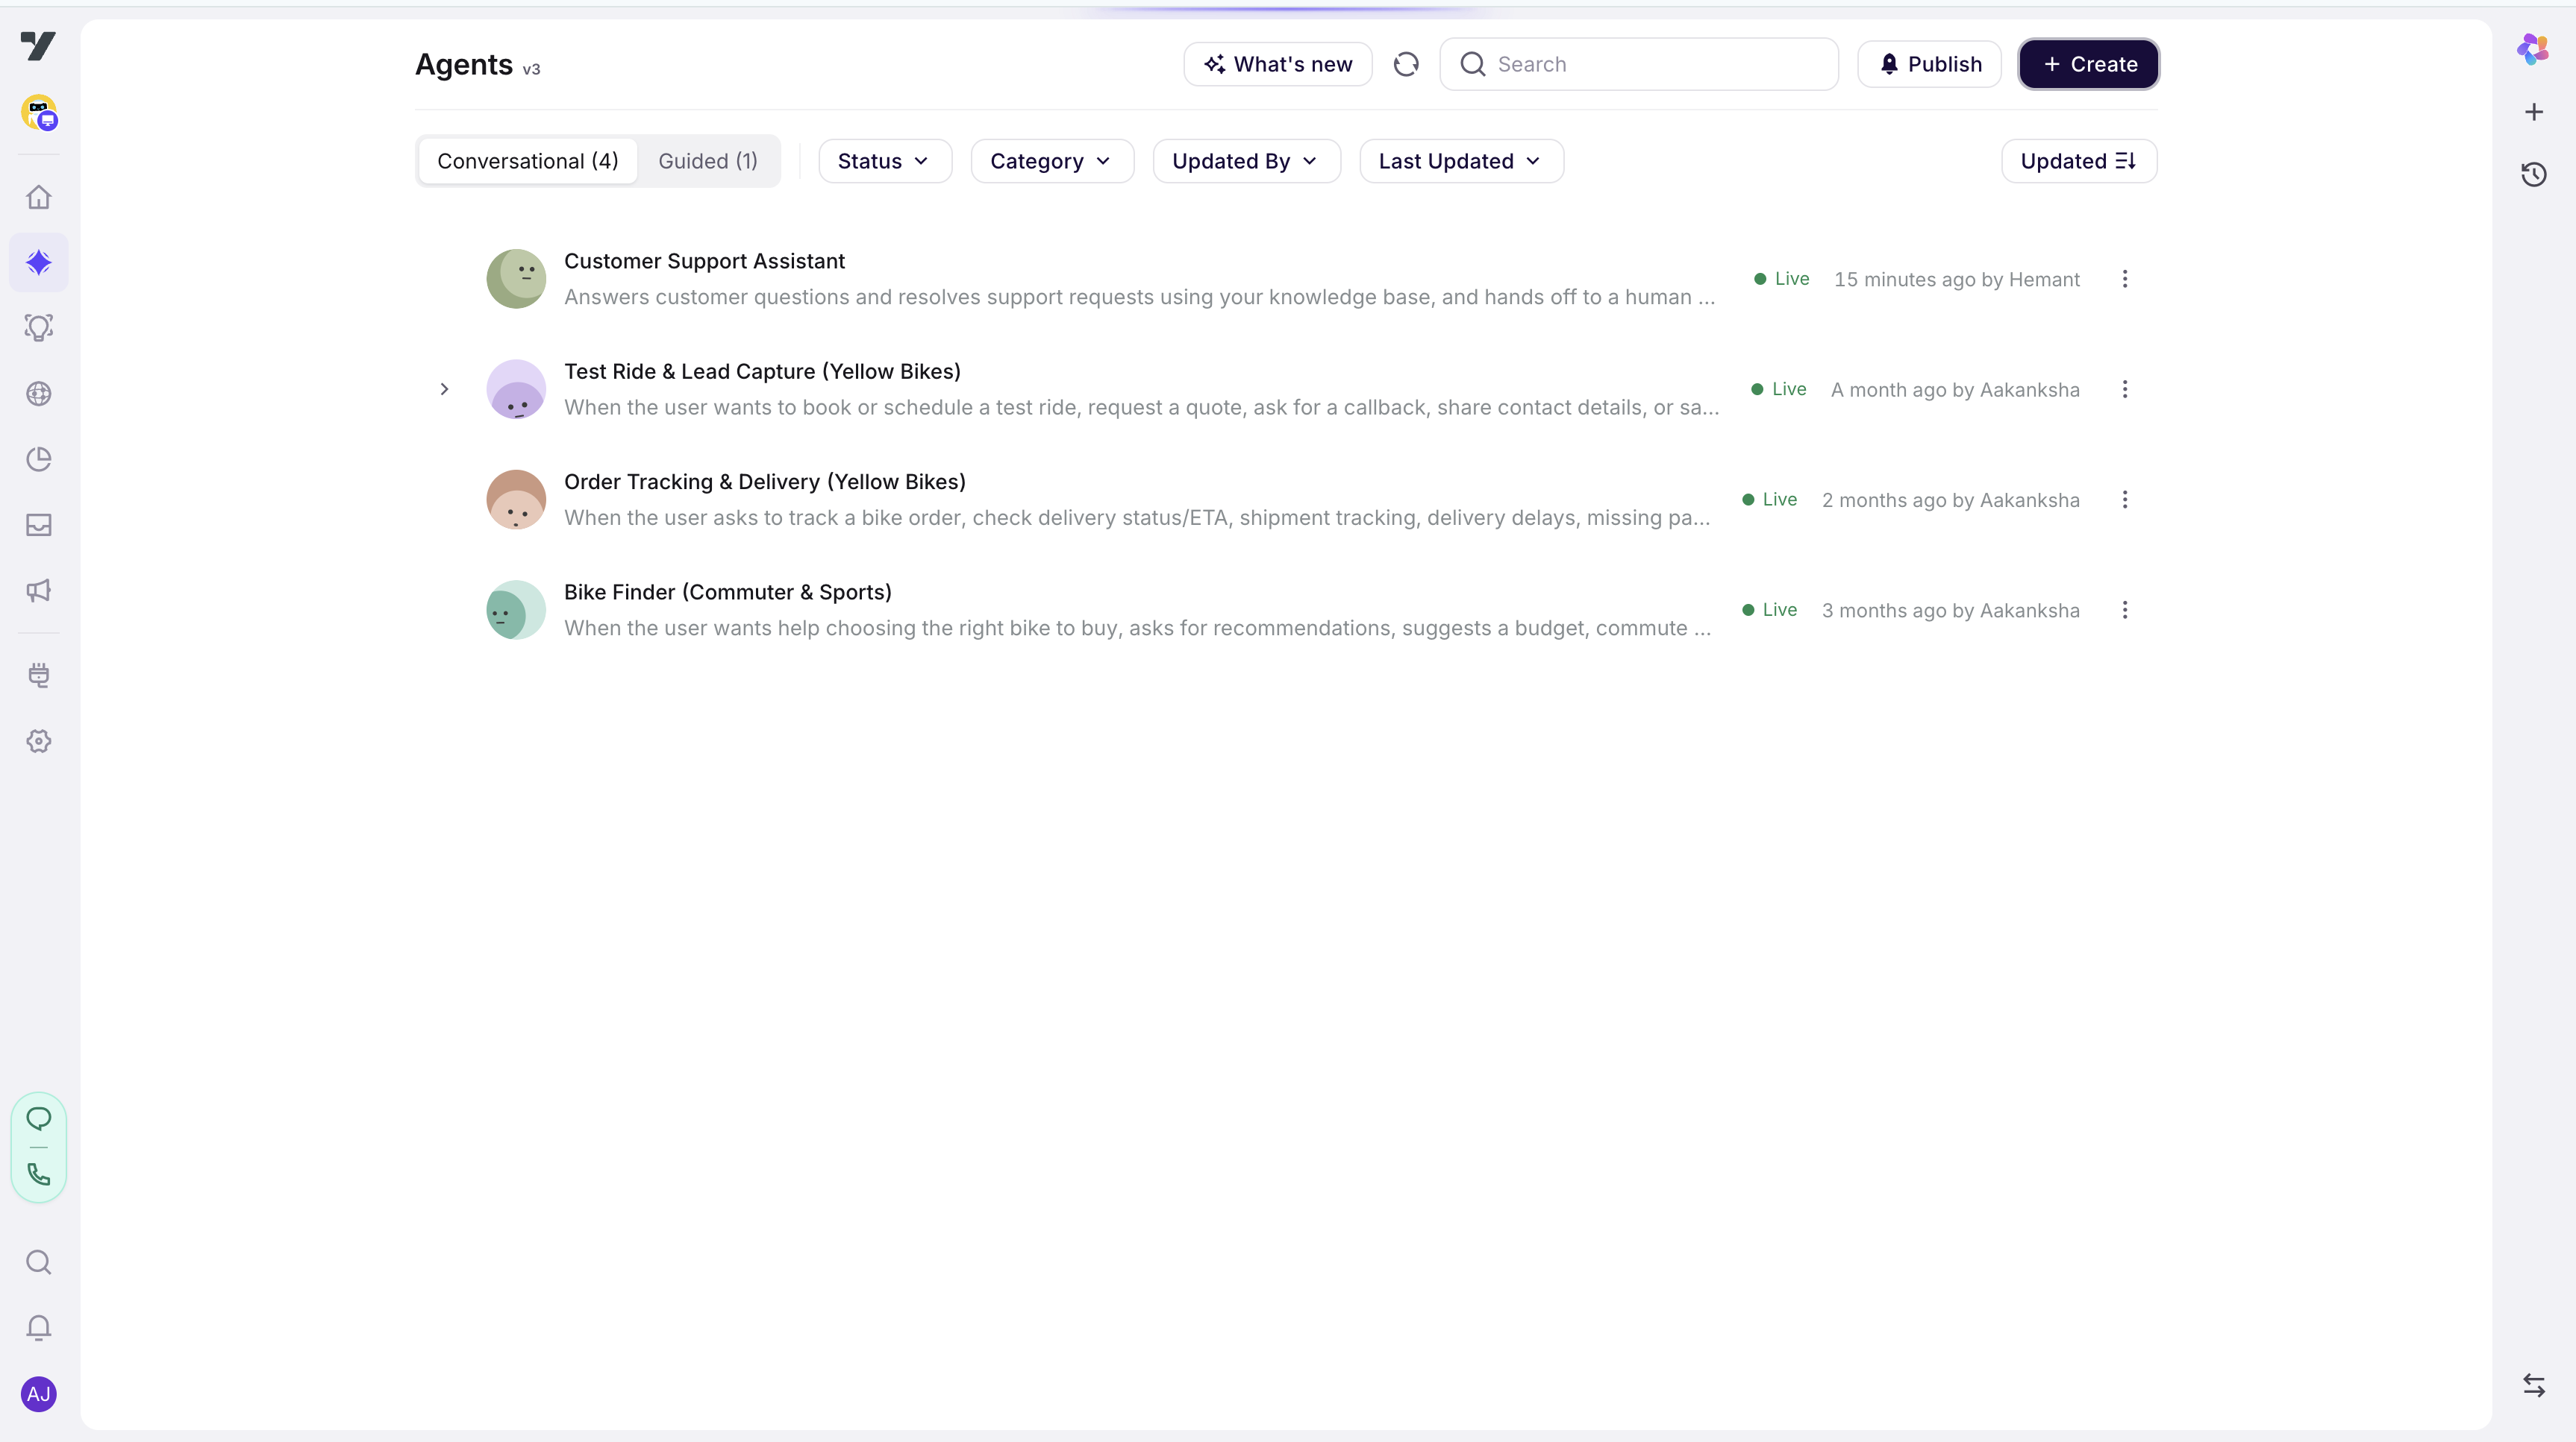The image size is (2576, 1442).
Task: Open the phone call preview icon
Action: point(39,1174)
